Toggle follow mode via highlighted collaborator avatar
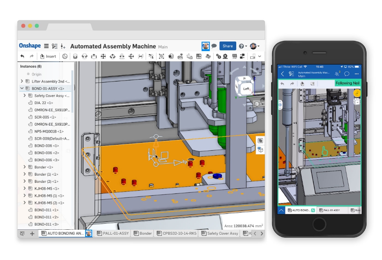This screenshot has width=382, height=260. 206,46
